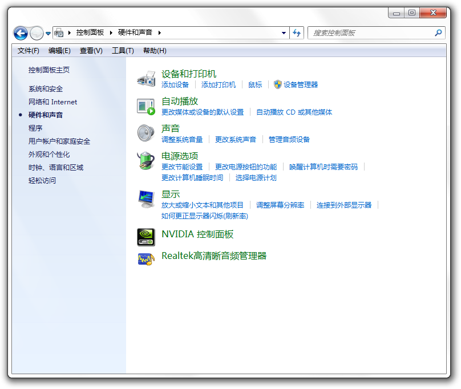The image size is (461, 389).
Task: Open the recent pages dropdown arrow
Action: (48, 34)
